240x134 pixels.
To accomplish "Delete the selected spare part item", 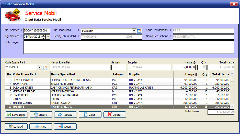I will pos(115,115).
